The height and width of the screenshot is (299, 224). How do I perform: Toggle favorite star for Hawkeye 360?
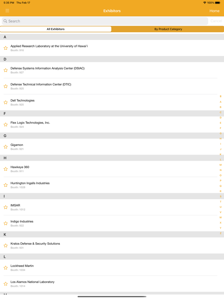coord(6,169)
